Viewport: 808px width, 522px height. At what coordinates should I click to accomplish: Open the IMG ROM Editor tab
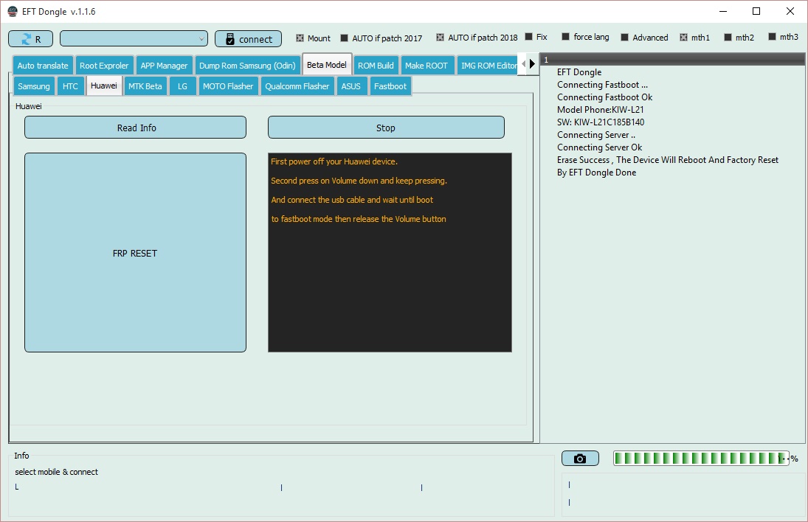click(488, 66)
